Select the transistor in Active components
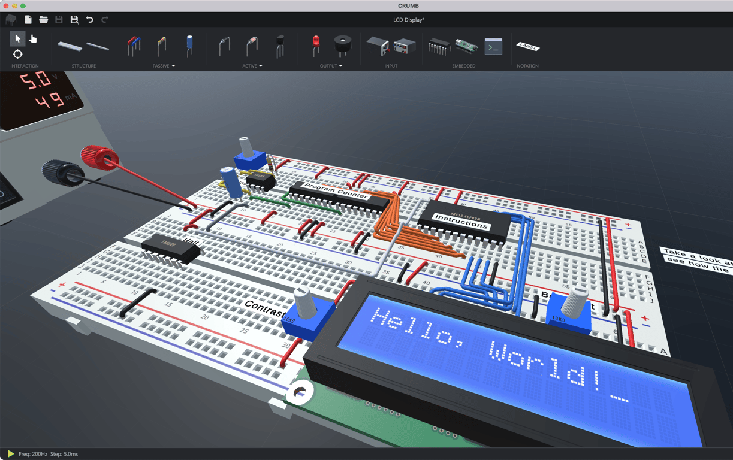733x460 pixels. coord(279,46)
